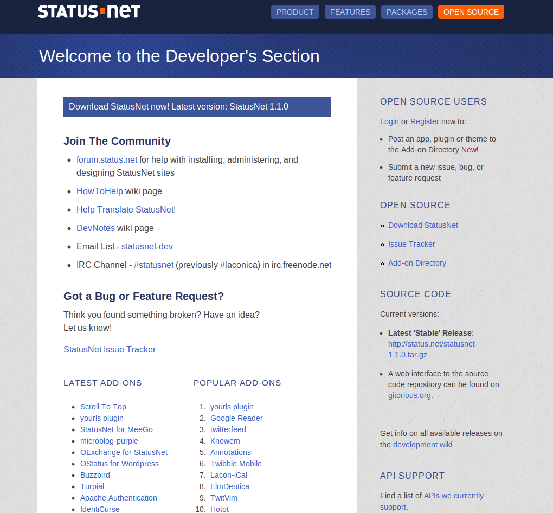This screenshot has height=513, width=553.
Task: Open the DevNotes wiki page
Action: coord(95,228)
